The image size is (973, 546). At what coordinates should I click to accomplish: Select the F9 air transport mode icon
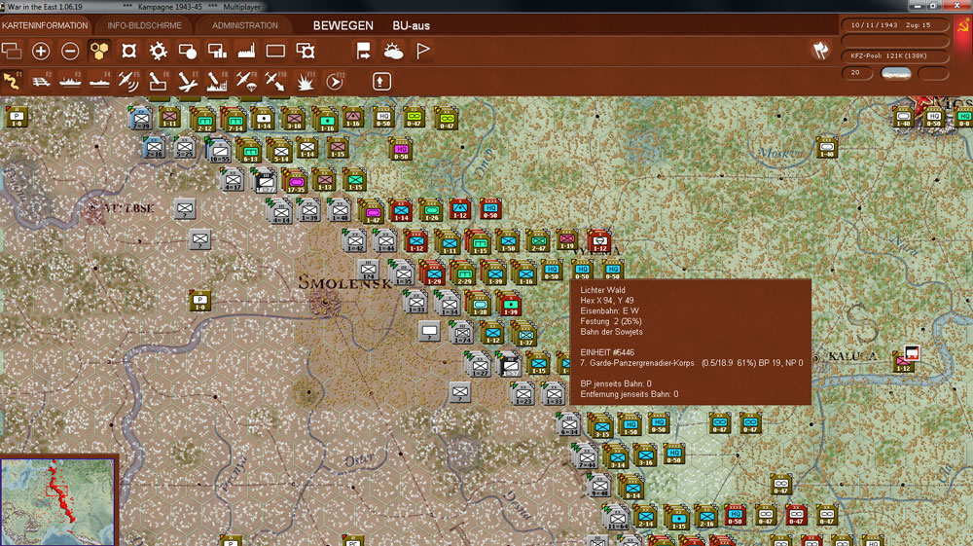pyautogui.click(x=246, y=82)
